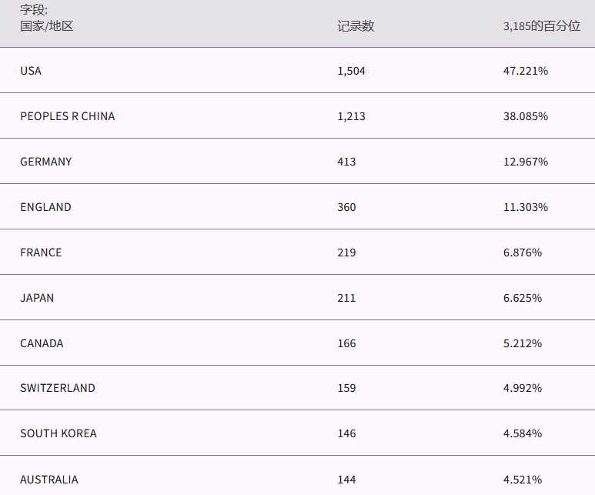Click the GERMANY row label
The image size is (595, 495).
point(46,162)
